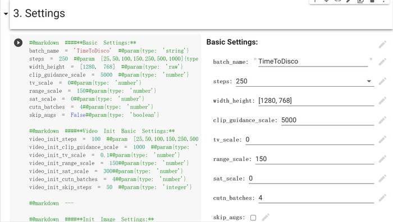This screenshot has height=222, width=393.
Task: Click the edit pencil for range_scale
Action: click(x=382, y=159)
